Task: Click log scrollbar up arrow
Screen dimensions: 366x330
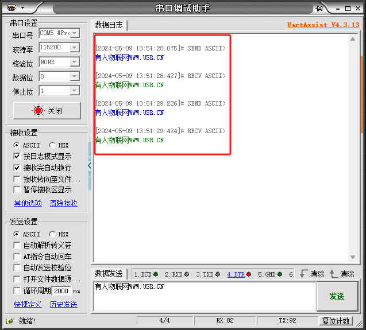Action: [x=353, y=39]
